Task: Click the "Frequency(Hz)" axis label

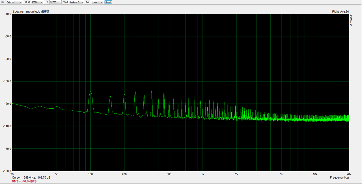Action: [339, 178]
